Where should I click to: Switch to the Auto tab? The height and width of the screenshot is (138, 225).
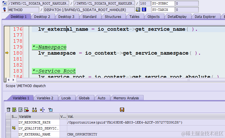[x=101, y=98]
